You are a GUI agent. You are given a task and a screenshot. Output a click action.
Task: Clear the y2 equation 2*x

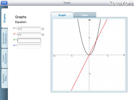pos(43,35)
